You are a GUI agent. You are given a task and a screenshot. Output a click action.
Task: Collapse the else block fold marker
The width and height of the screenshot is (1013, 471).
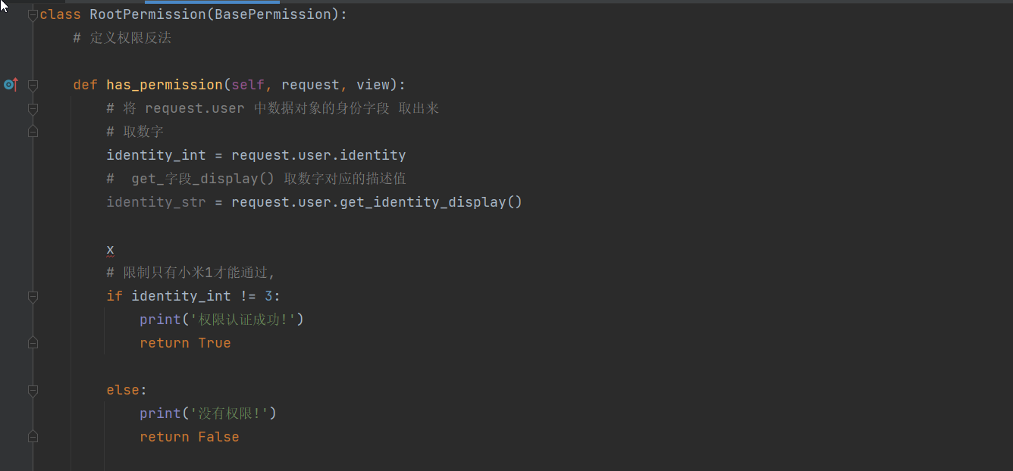33,391
